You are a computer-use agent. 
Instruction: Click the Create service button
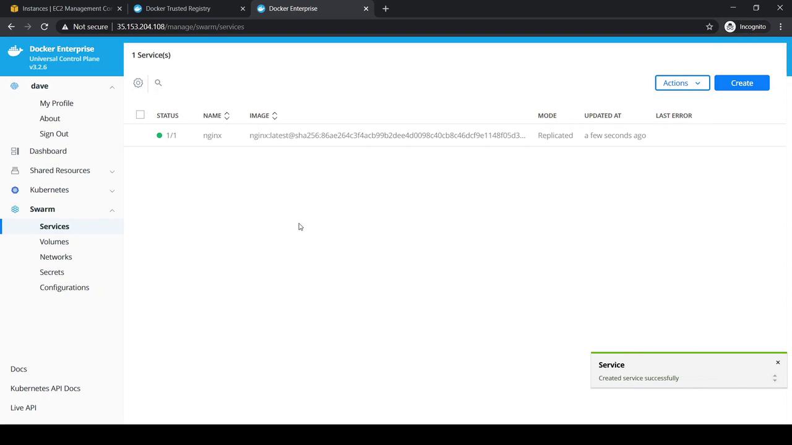click(742, 83)
